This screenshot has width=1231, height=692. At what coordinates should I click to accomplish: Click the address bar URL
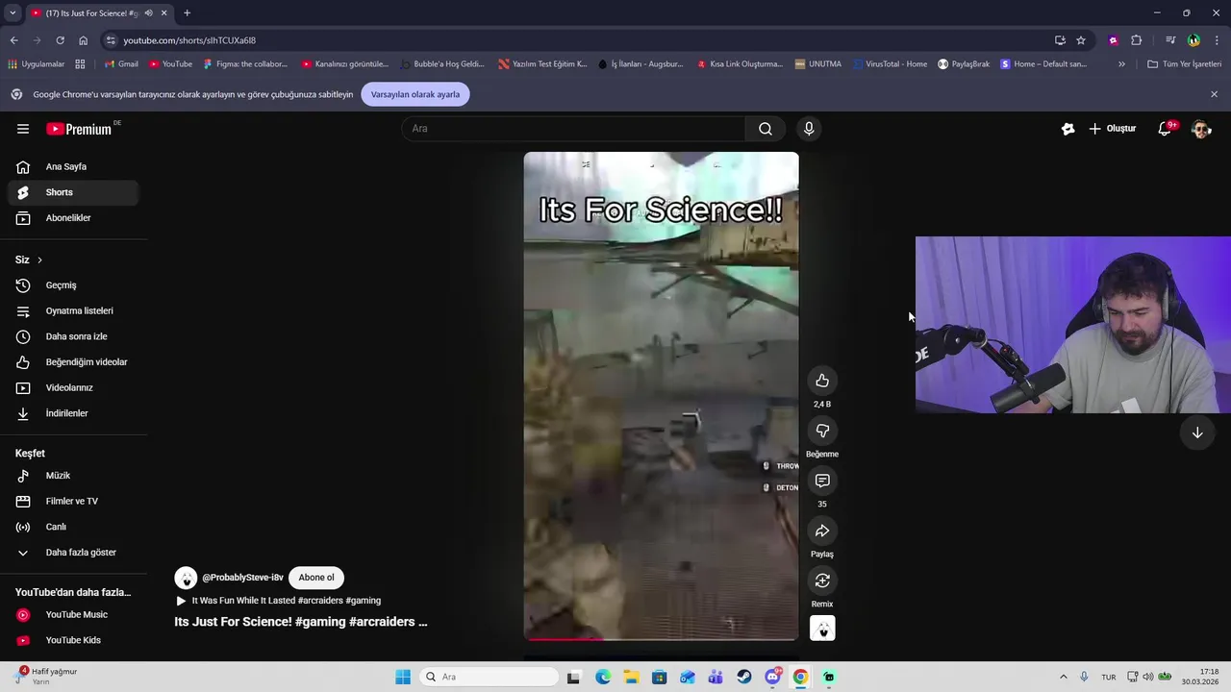(189, 40)
